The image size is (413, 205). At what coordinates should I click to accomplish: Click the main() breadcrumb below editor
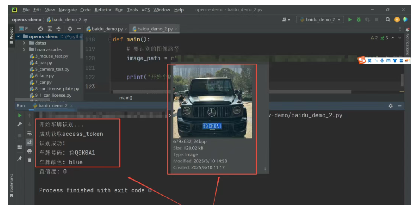click(x=126, y=98)
